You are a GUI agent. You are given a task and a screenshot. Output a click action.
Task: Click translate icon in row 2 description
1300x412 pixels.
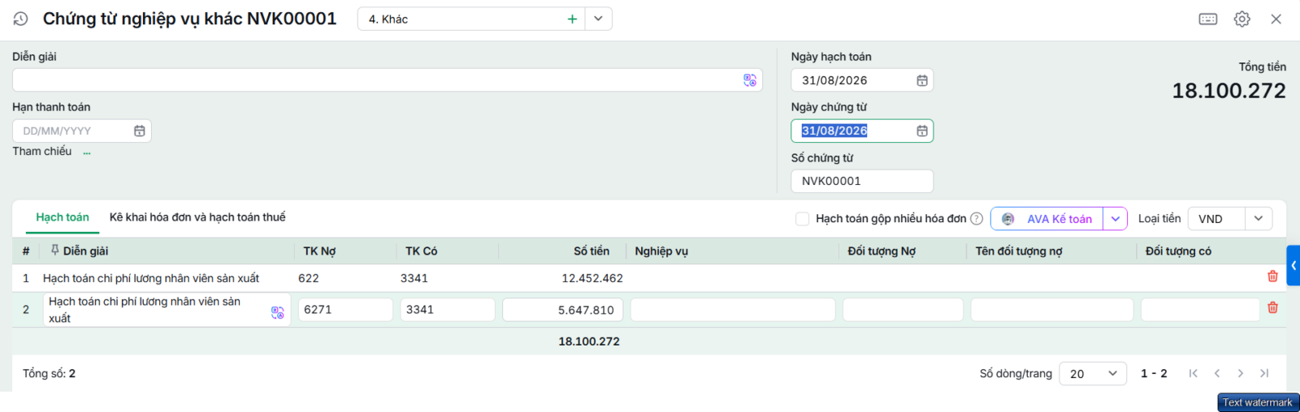click(x=278, y=312)
